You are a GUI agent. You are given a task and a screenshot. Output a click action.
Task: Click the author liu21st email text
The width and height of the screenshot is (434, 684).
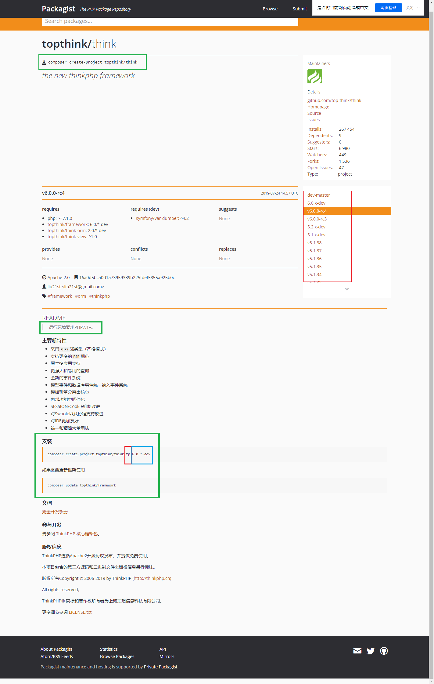pos(76,287)
